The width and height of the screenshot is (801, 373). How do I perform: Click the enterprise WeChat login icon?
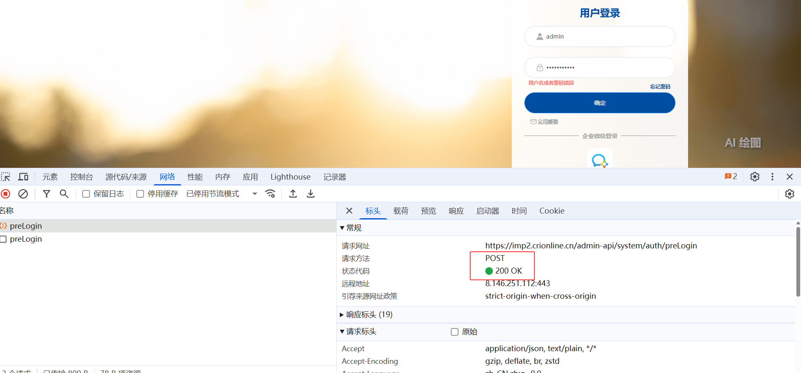(x=599, y=159)
